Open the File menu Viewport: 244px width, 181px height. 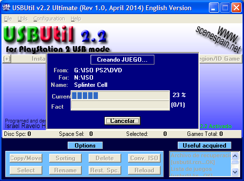click(8, 19)
